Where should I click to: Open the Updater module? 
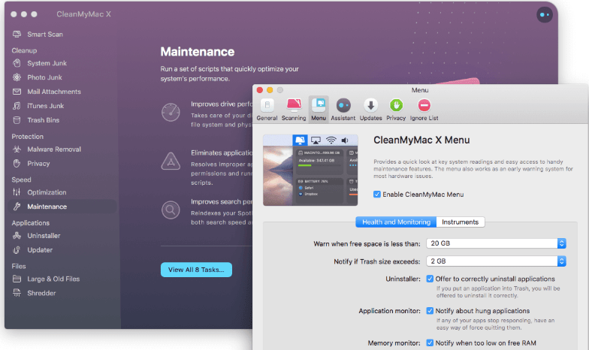(x=40, y=250)
